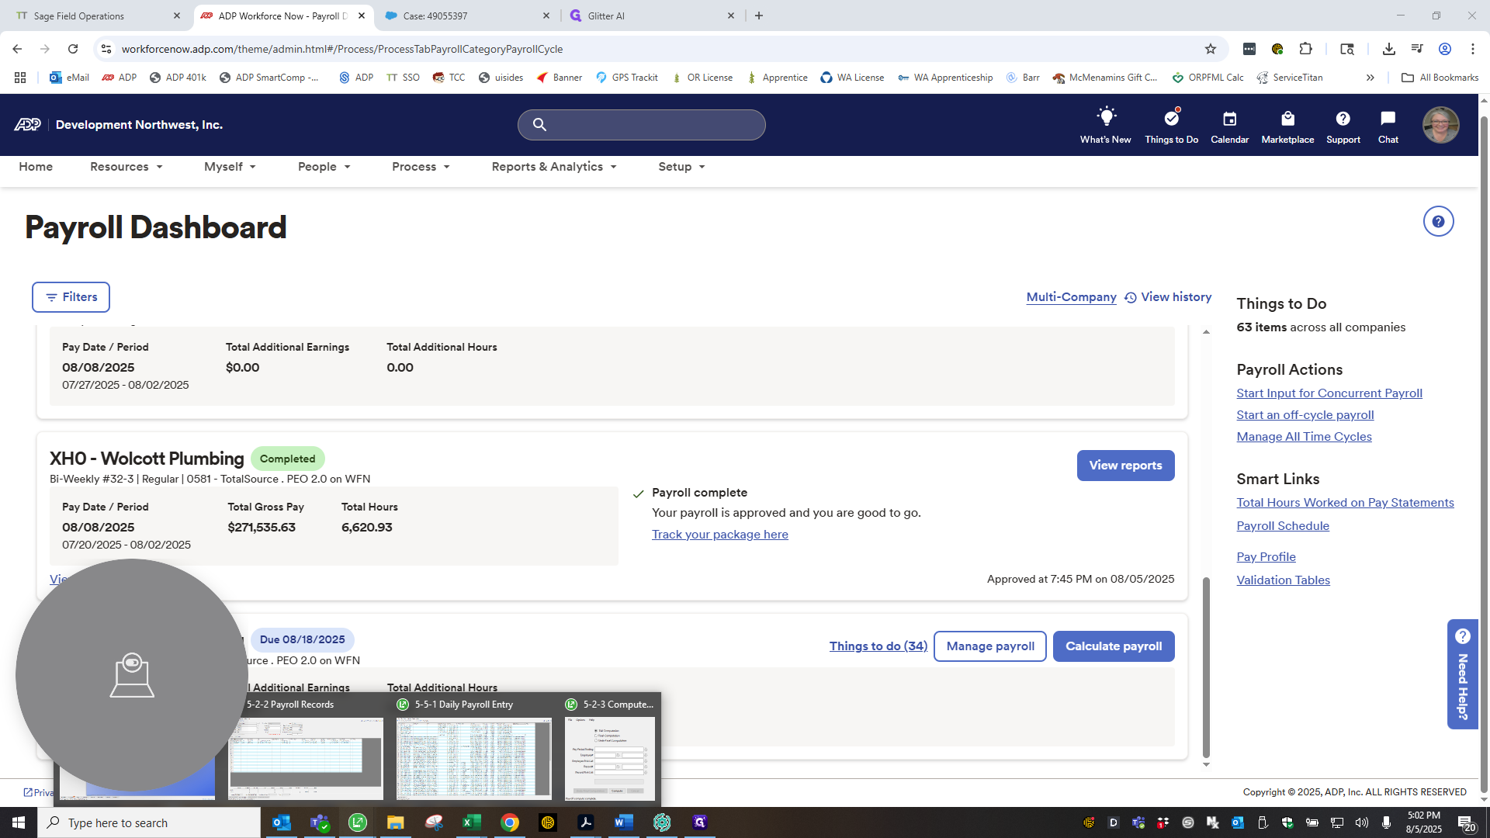Image resolution: width=1490 pixels, height=838 pixels.
Task: Click the payroll list scrollbar thumb
Action: (1206, 667)
